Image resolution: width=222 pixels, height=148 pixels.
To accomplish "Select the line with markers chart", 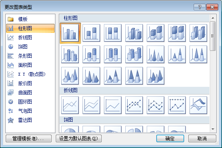I will (134, 105).
